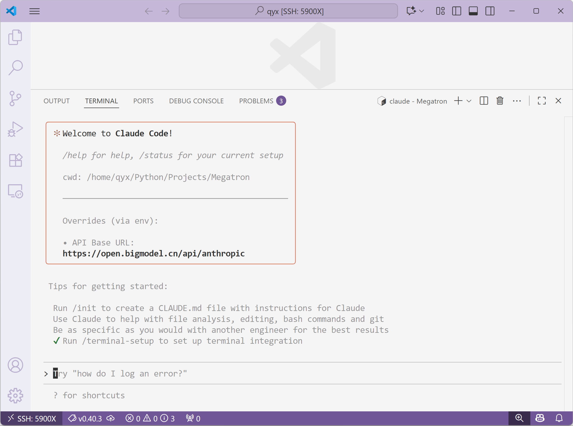This screenshot has width=573, height=426.
Task: Open the Copilot status bar icon
Action: 540,418
